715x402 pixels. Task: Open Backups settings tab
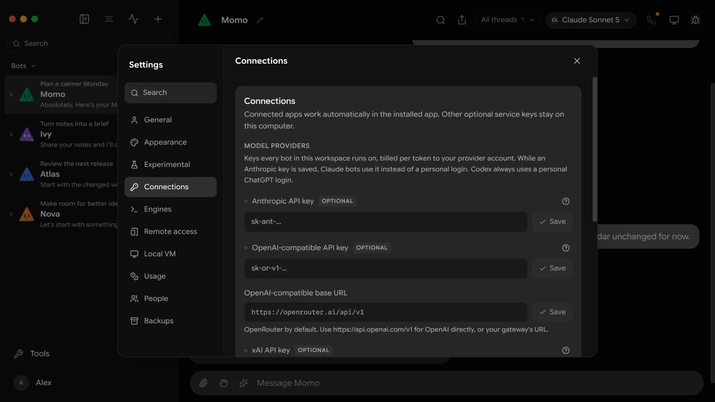point(170,320)
